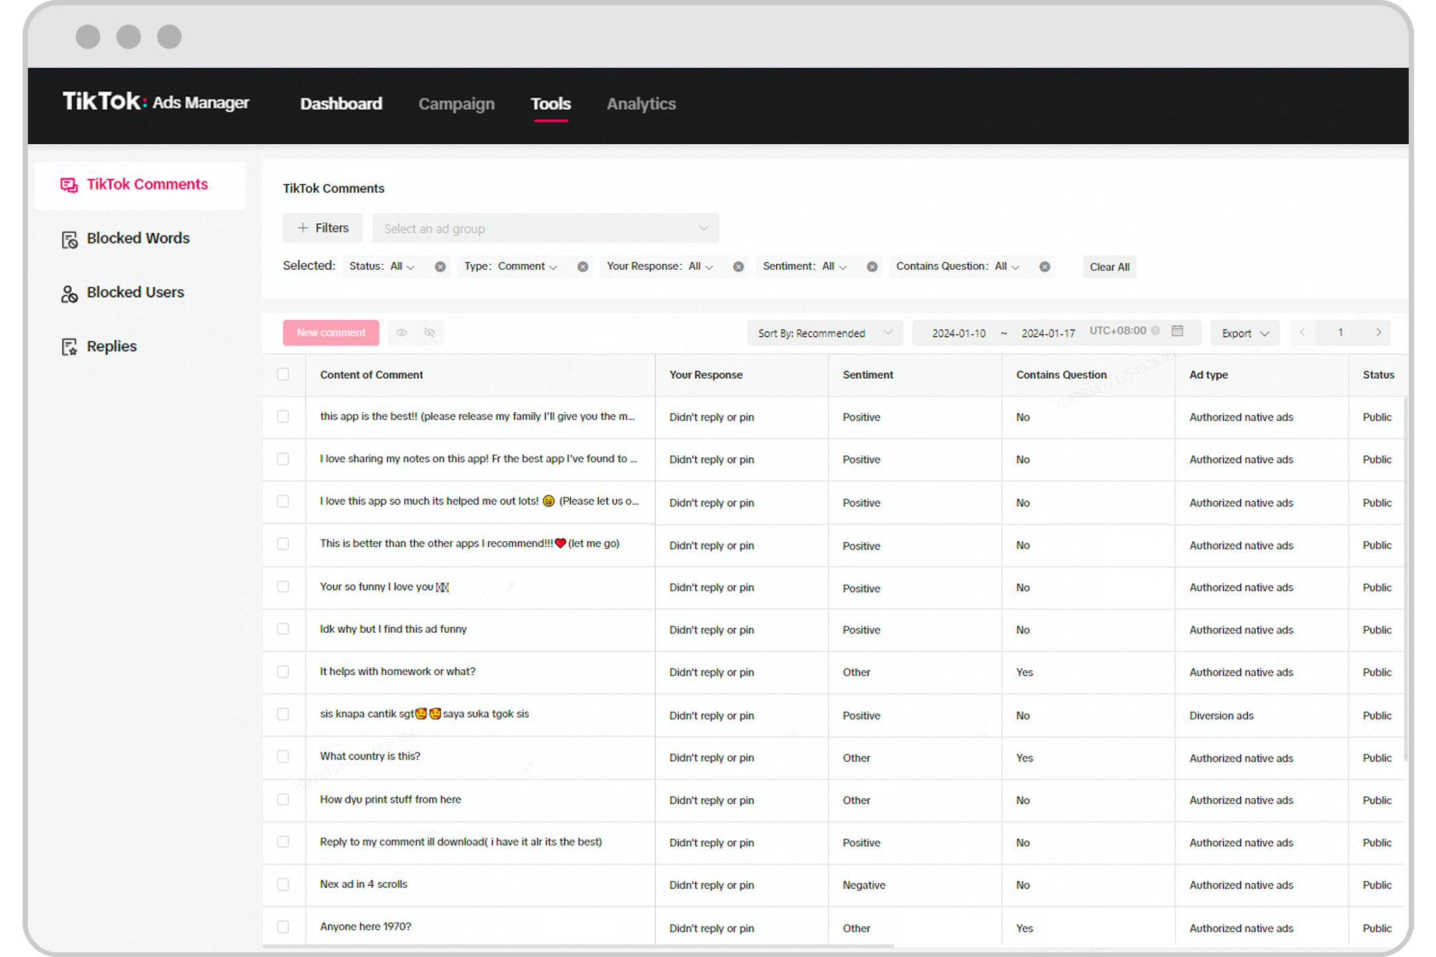This screenshot has height=957, width=1436.
Task: Click the 'sis knapa cantik sgt' comment
Action: [424, 714]
